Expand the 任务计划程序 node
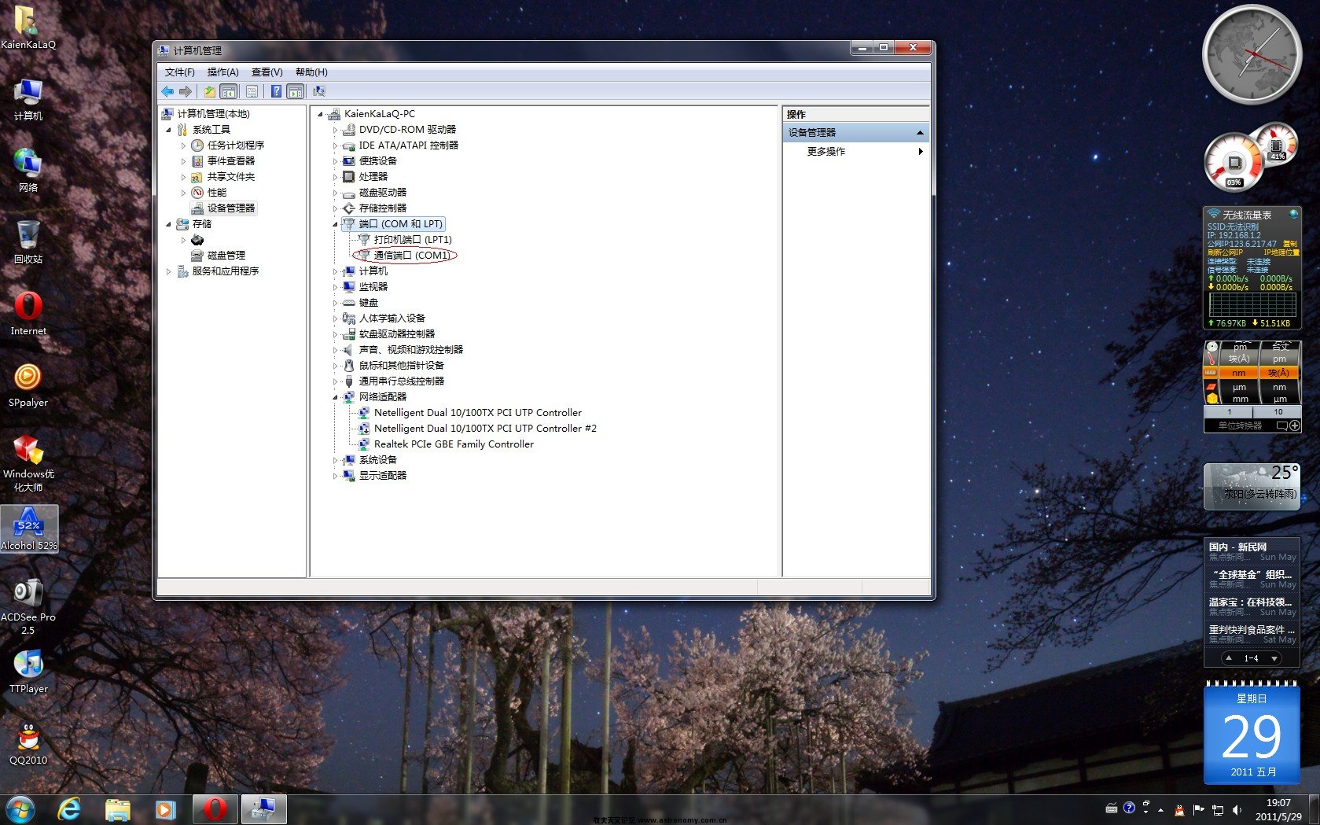The width and height of the screenshot is (1320, 825). tap(183, 145)
